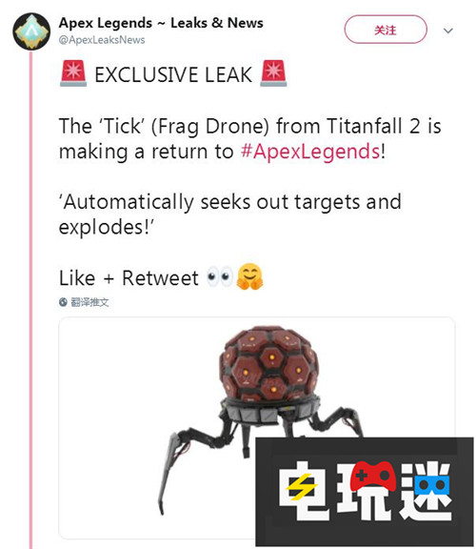This screenshot has height=549, width=476.
Task: Follow the #ApexLegends hashtag link
Action: coord(310,152)
